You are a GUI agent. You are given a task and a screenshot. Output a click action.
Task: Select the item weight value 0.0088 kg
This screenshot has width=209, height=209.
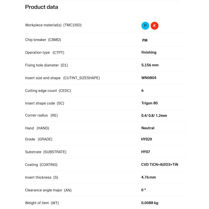pos(150,203)
